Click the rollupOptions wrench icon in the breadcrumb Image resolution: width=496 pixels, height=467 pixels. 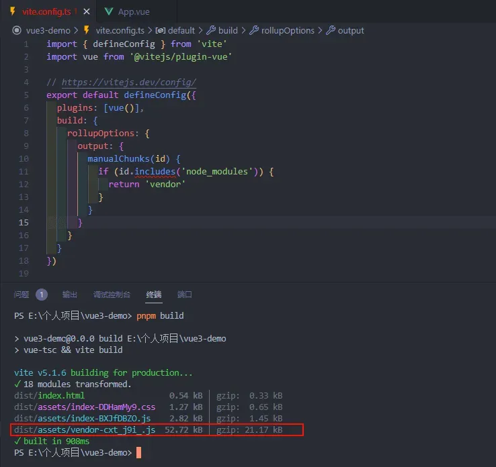tap(253, 30)
